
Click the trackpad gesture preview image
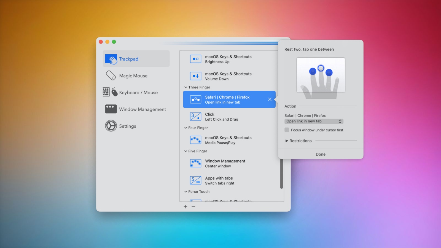click(x=321, y=78)
